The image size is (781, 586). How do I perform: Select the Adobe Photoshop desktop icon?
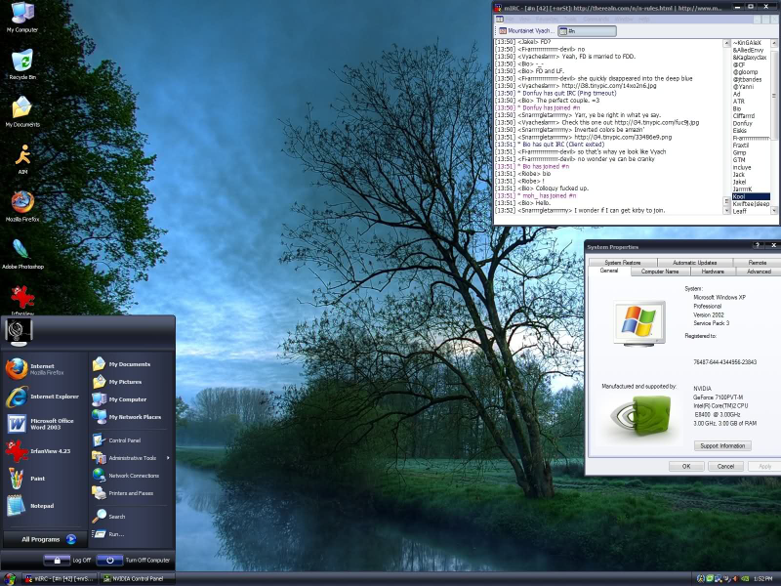22,253
